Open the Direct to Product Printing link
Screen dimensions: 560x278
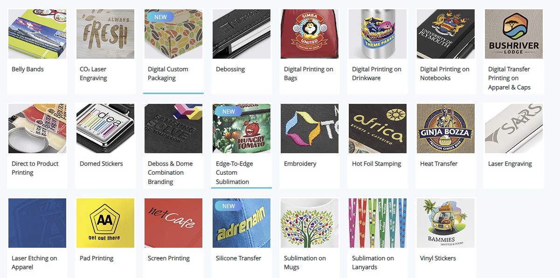click(x=35, y=168)
